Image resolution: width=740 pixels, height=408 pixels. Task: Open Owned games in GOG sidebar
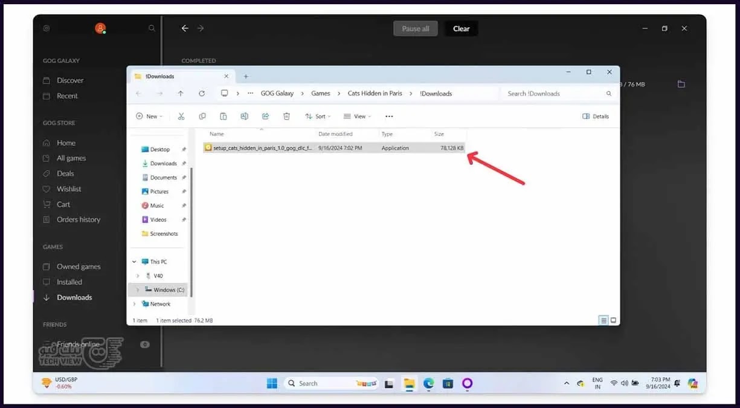click(x=79, y=267)
